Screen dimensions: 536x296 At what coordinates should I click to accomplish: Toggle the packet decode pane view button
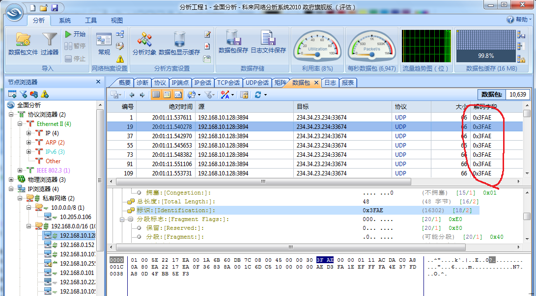tap(167, 95)
